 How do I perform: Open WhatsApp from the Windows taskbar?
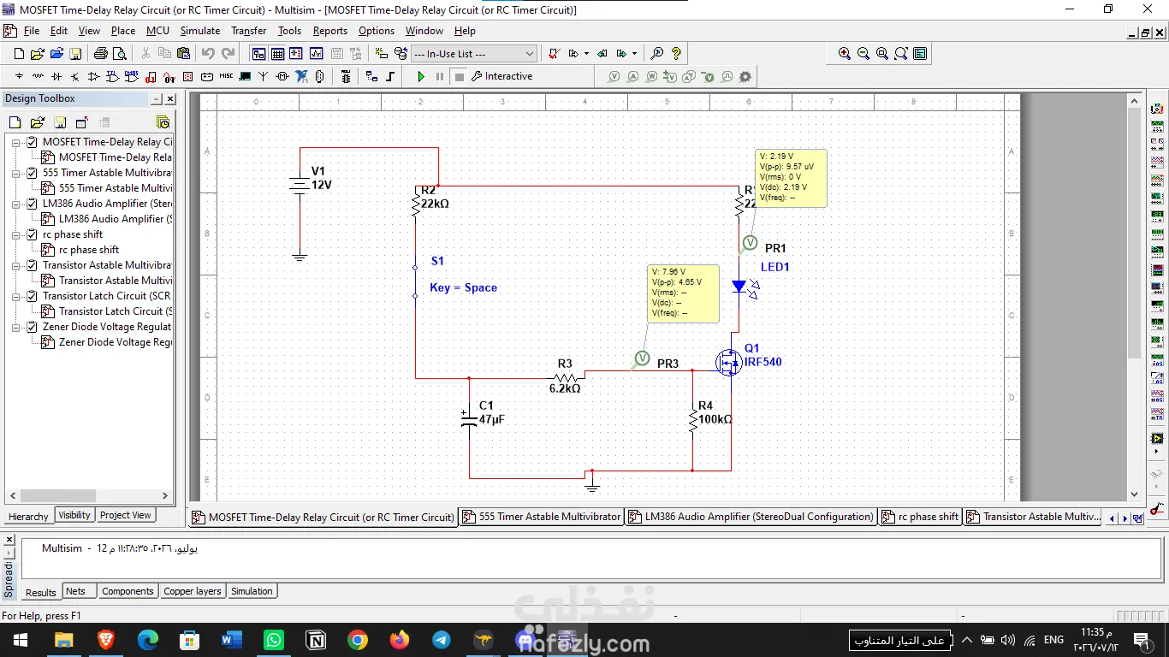[x=273, y=640]
